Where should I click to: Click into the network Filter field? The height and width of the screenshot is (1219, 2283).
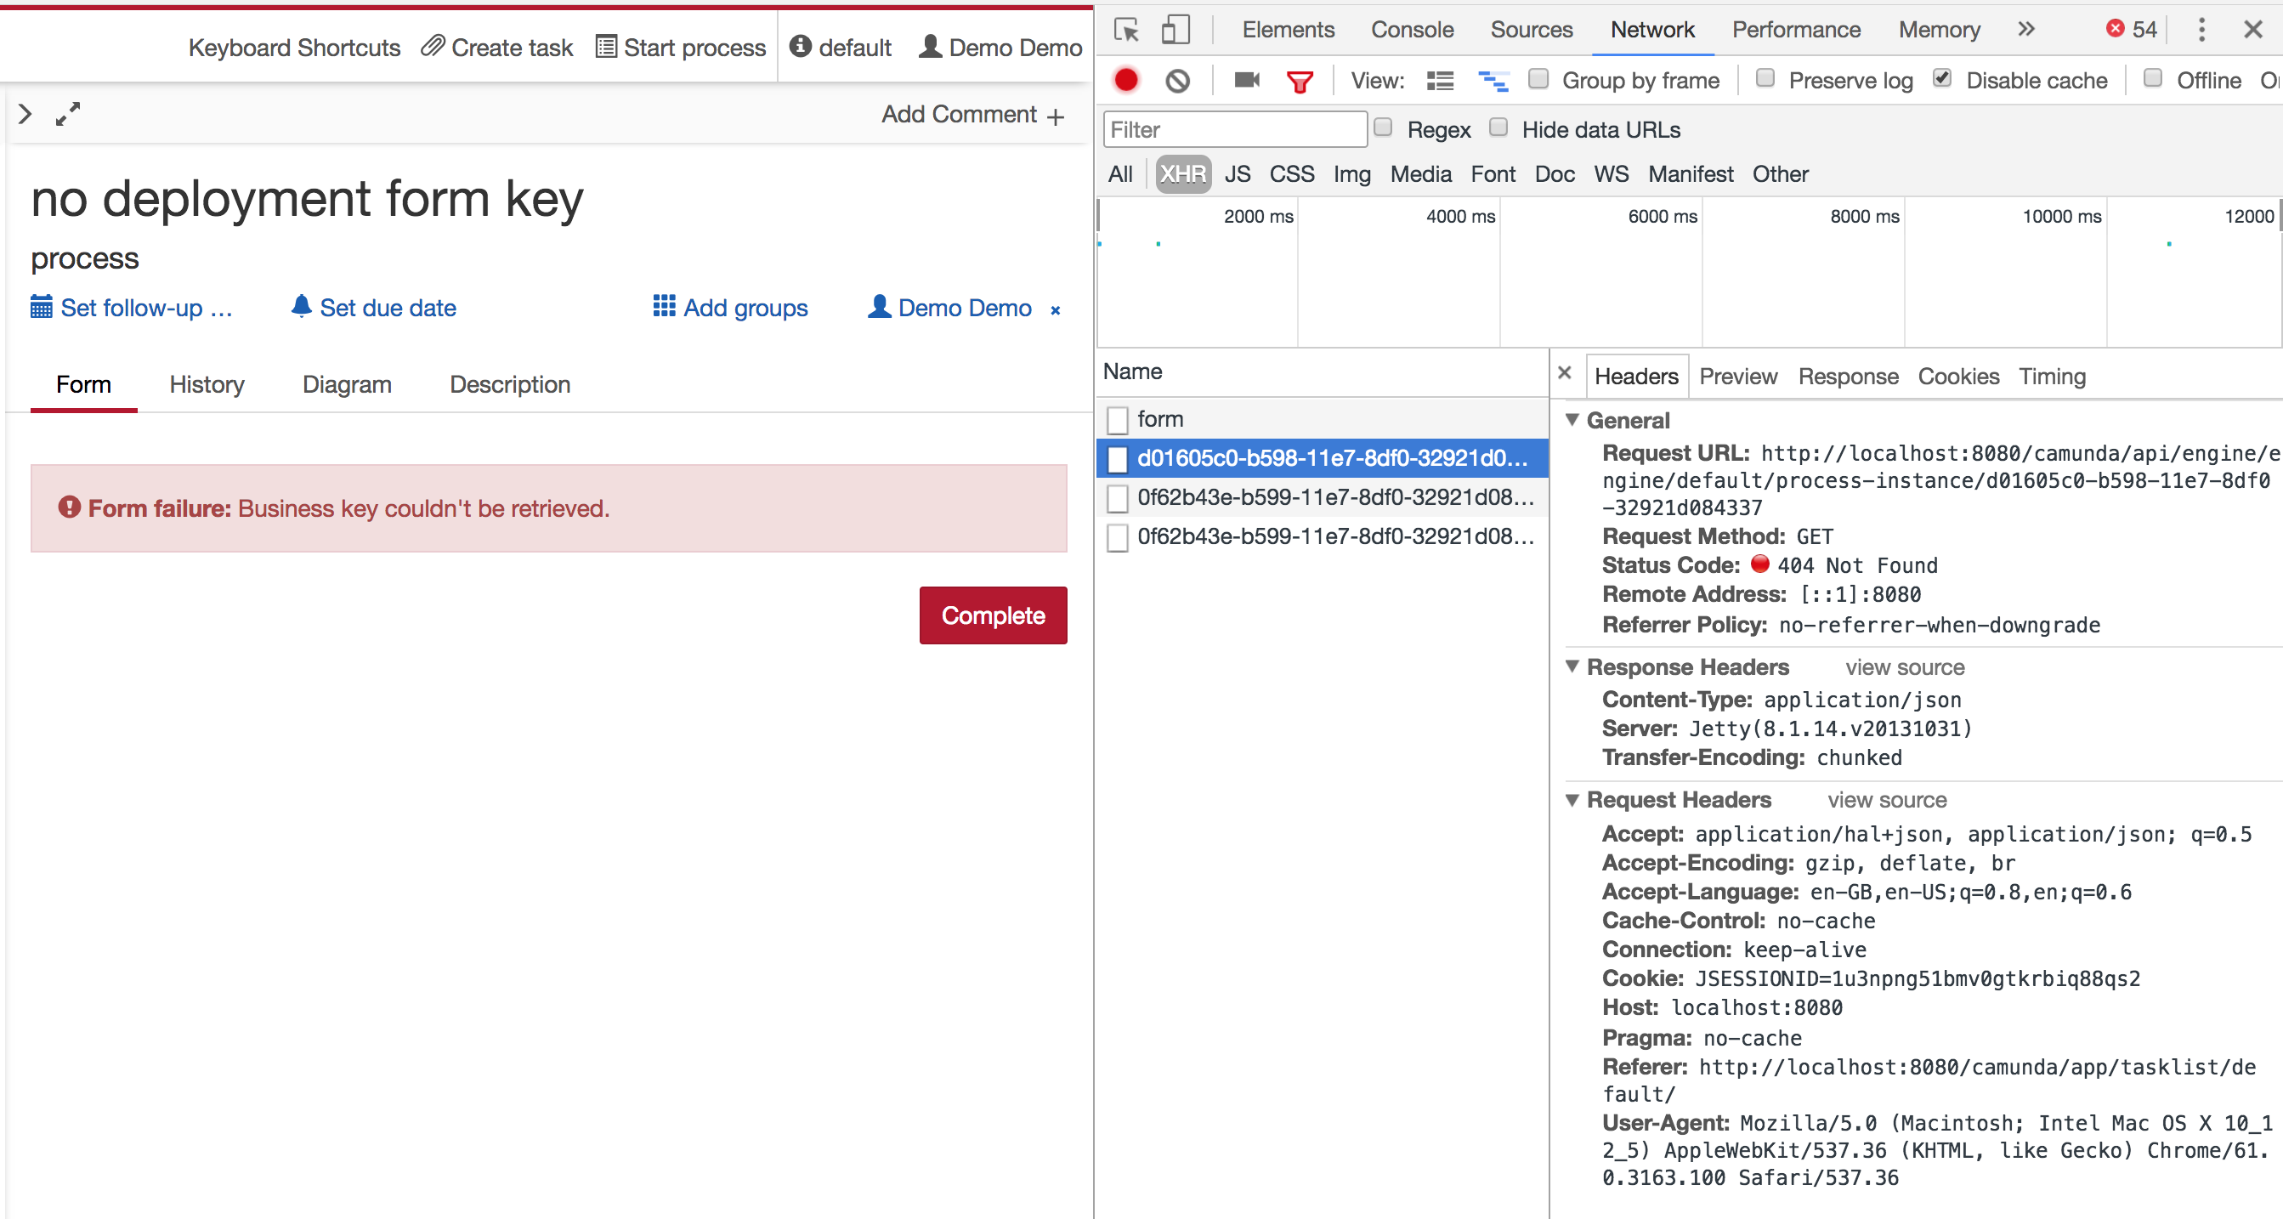click(x=1233, y=130)
